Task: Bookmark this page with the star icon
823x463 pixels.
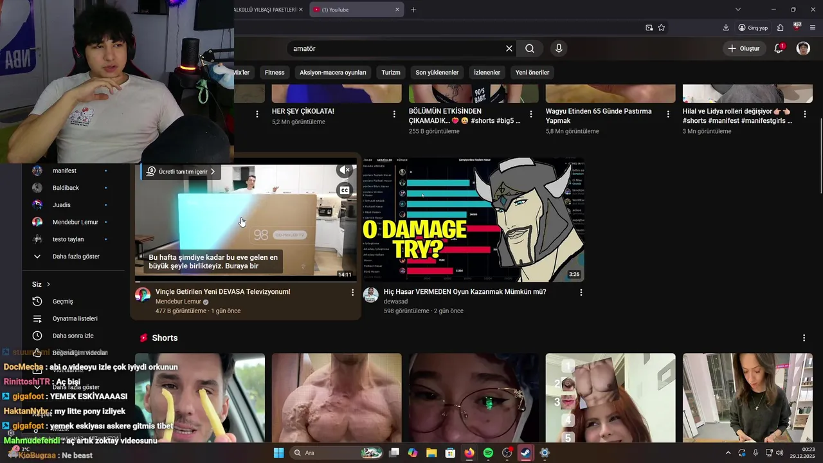Action: (x=662, y=28)
